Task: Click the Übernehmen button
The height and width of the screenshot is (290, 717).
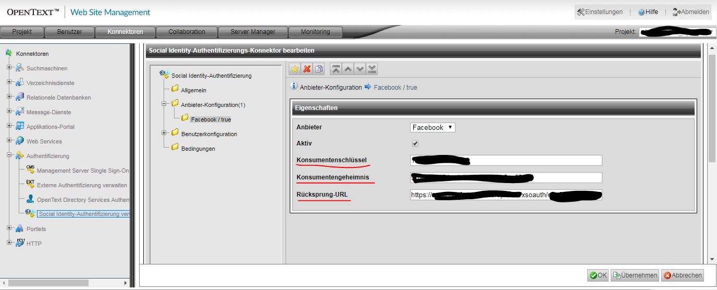Action: point(635,275)
